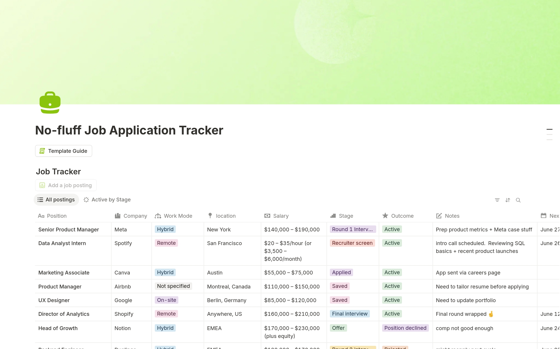Open the table of contents outline lines
Image resolution: width=560 pixels, height=349 pixels.
tap(549, 134)
